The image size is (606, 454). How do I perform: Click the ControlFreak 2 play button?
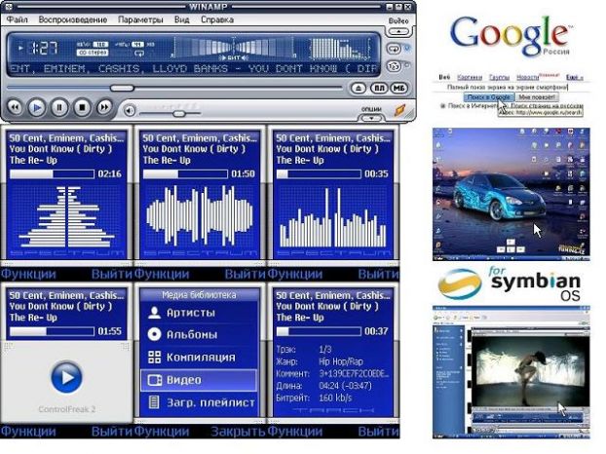click(x=66, y=377)
